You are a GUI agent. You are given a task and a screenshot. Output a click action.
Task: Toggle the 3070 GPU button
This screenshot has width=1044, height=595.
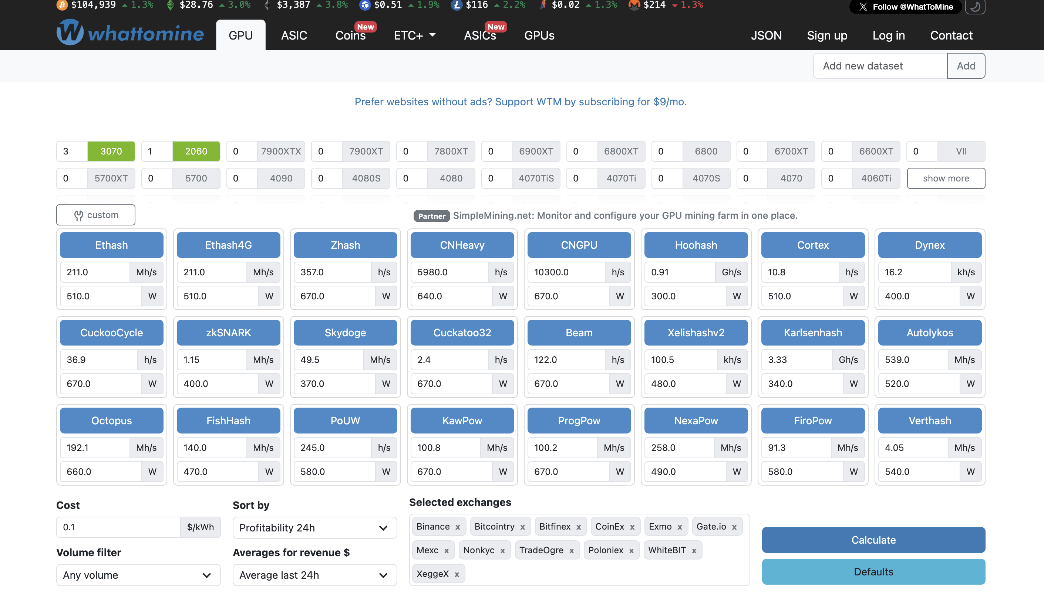coord(111,151)
